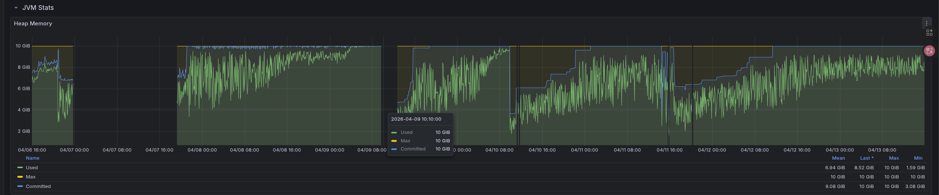Click the 6 GiB y-axis label
This screenshot has width=939, height=195.
(x=24, y=89)
